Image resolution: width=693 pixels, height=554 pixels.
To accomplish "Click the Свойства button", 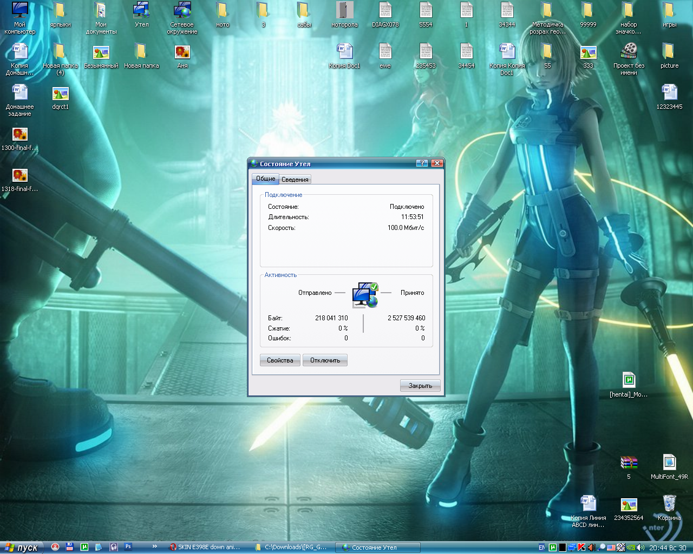I will coord(280,360).
